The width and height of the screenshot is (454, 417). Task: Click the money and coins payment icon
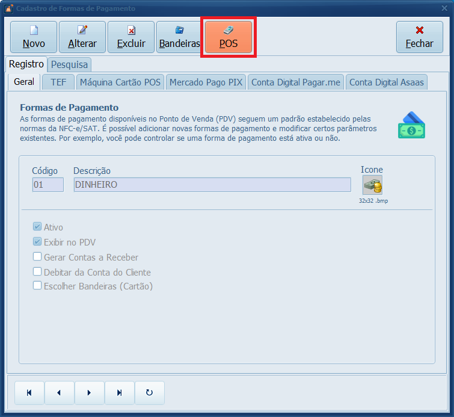[x=372, y=185]
